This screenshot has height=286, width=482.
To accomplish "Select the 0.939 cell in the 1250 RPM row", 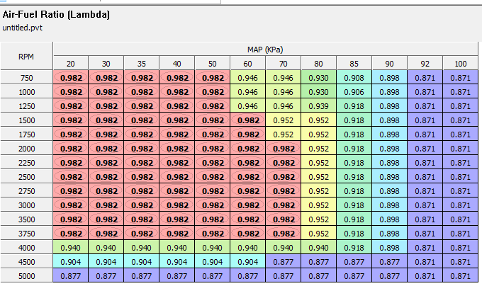I will [x=318, y=106].
